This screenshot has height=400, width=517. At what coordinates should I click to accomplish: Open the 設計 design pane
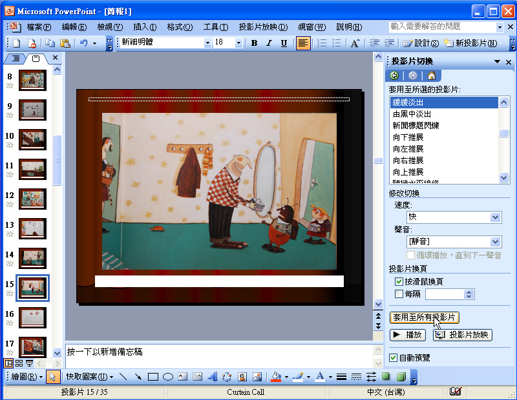(x=421, y=43)
